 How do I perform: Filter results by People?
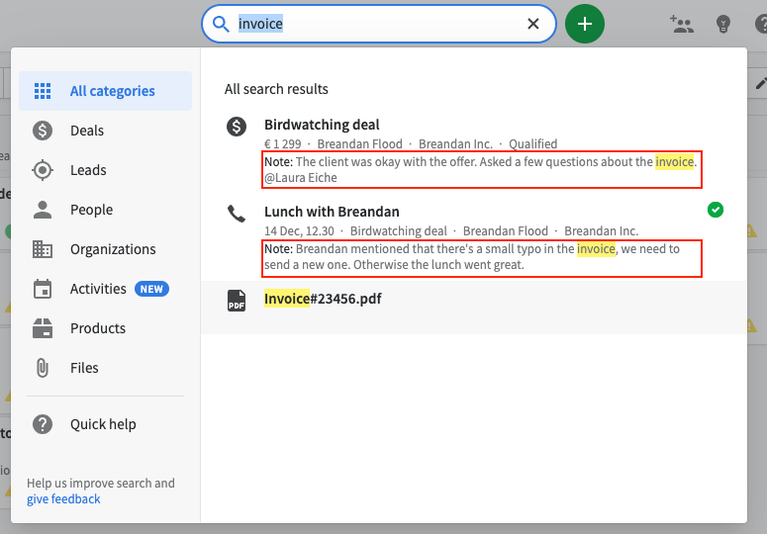coord(105,210)
